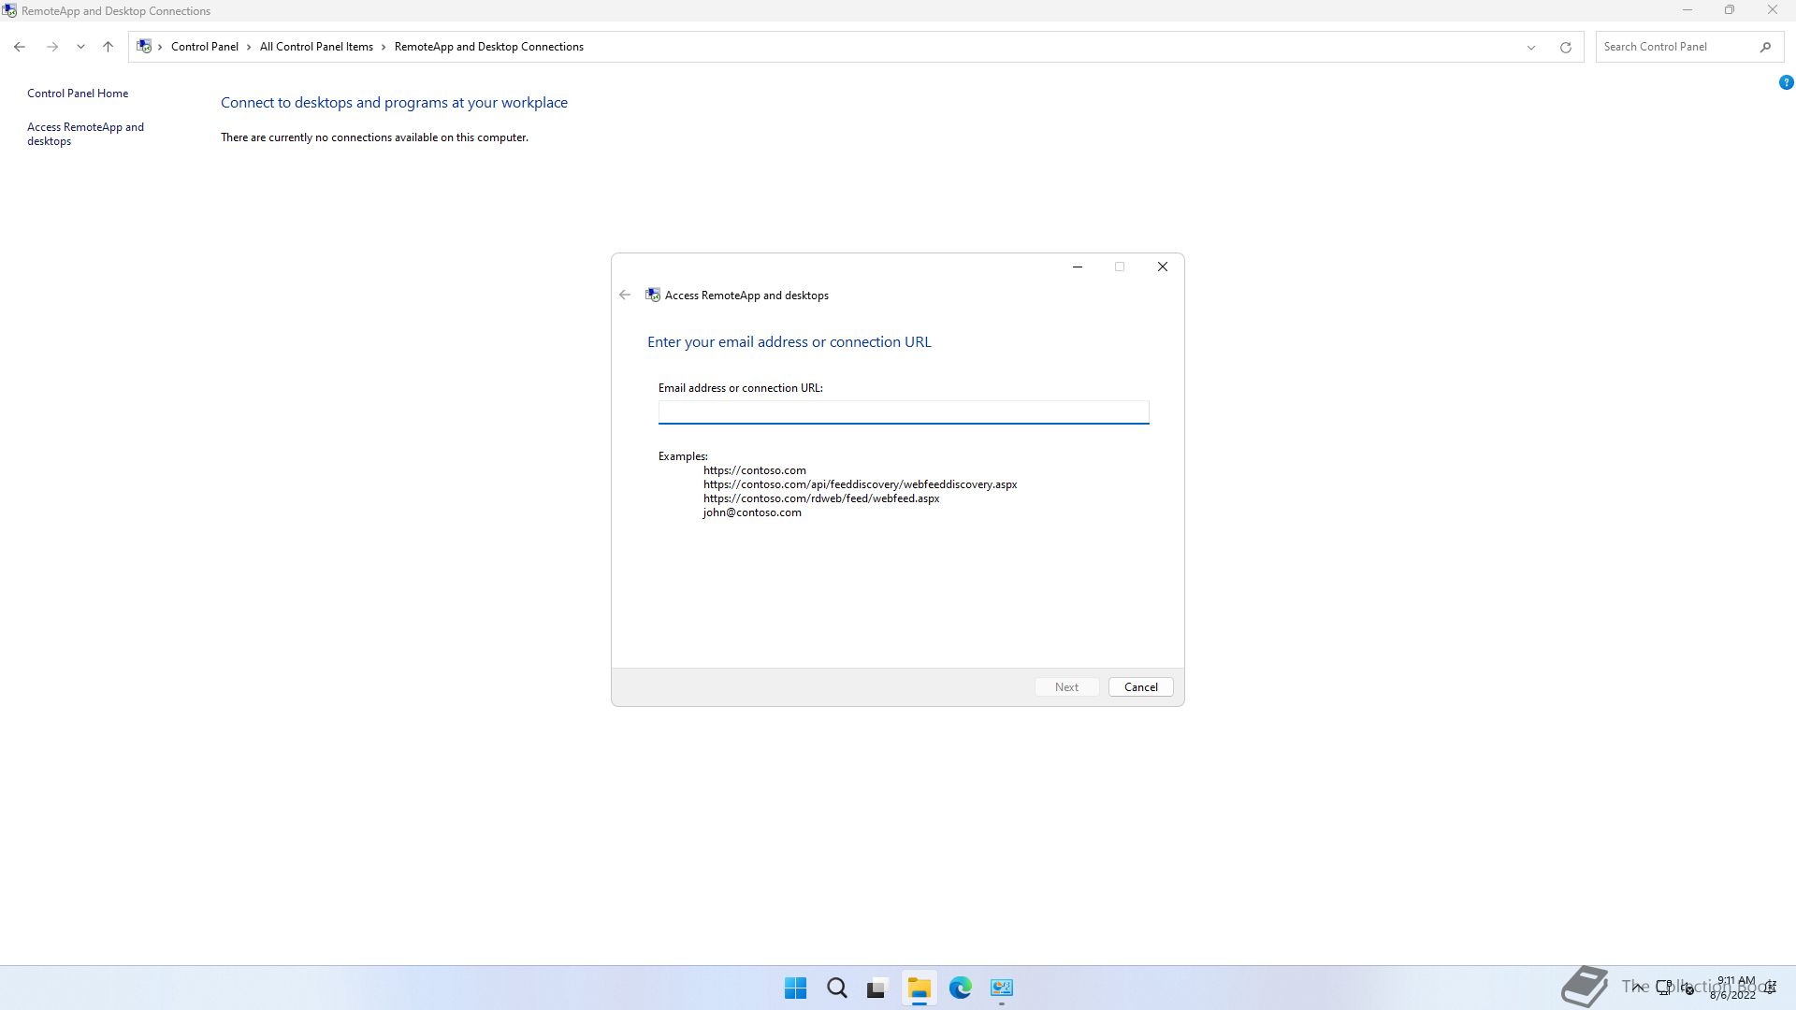1796x1010 pixels.
Task: Expand the address bar history dropdown
Action: pyautogui.click(x=1531, y=47)
